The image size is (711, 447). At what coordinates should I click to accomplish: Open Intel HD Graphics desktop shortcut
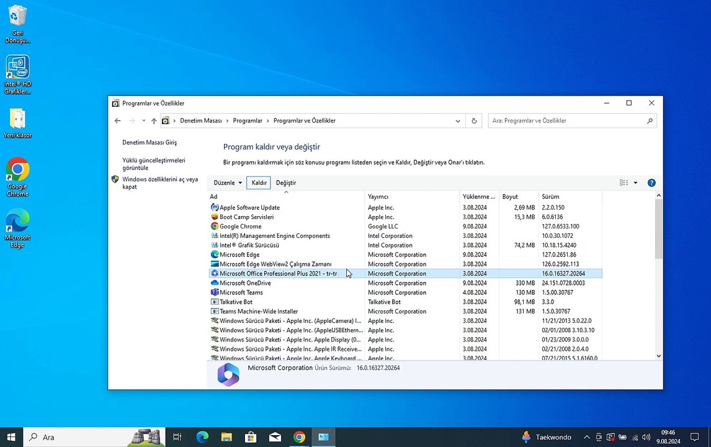(x=17, y=75)
